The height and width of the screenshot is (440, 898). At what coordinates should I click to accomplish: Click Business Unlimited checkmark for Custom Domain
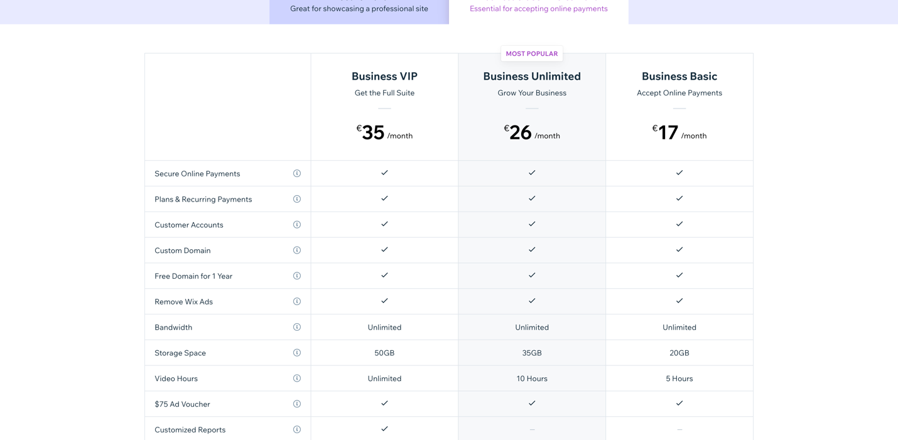pyautogui.click(x=532, y=249)
